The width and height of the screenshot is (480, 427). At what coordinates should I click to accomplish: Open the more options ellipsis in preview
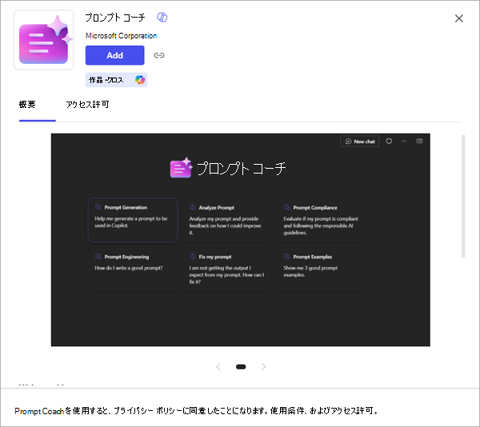click(x=404, y=142)
